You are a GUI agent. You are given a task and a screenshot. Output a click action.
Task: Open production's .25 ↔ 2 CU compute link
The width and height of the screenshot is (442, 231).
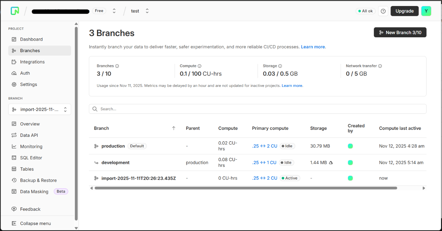point(265,146)
